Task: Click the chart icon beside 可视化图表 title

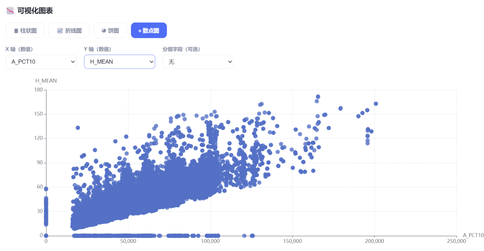Action: pyautogui.click(x=10, y=11)
